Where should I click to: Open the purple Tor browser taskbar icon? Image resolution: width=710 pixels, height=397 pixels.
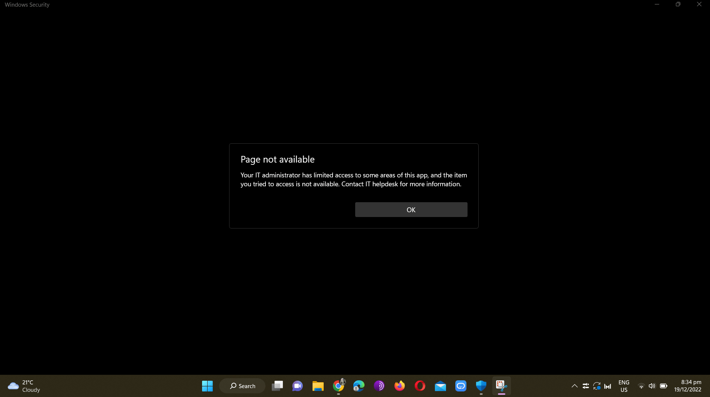379,386
